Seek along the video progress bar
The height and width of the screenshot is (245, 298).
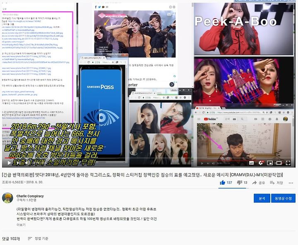pyautogui.click(x=149, y=158)
